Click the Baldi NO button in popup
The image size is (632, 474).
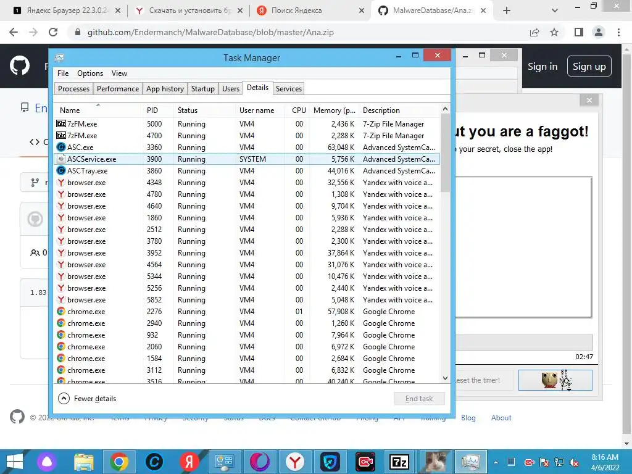click(555, 380)
